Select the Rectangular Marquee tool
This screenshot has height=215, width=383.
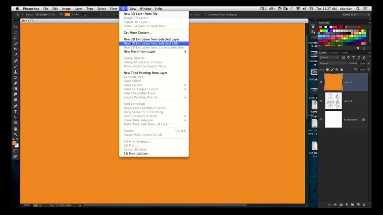coord(15,32)
